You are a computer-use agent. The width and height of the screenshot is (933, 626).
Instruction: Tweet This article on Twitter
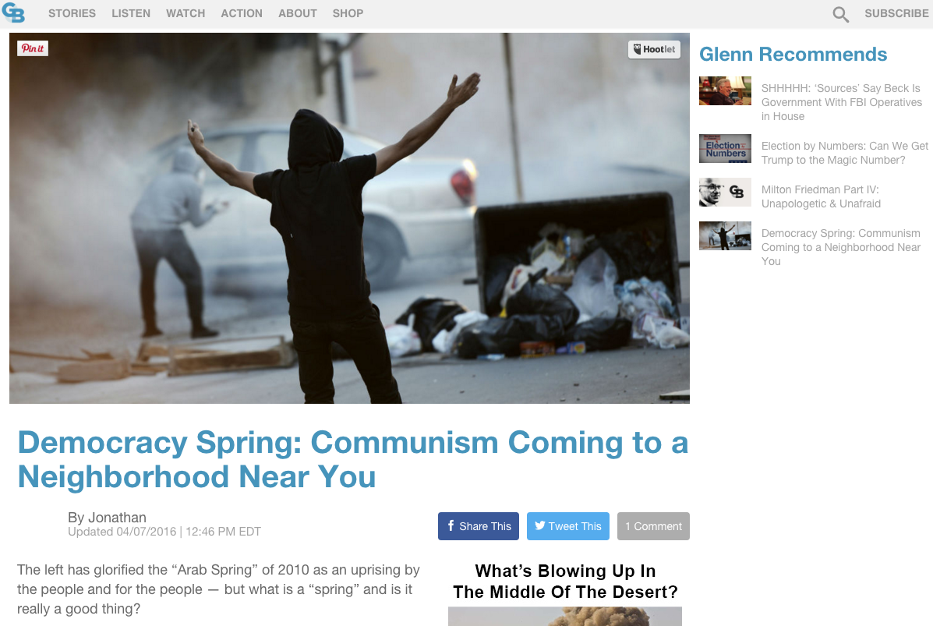(x=567, y=526)
